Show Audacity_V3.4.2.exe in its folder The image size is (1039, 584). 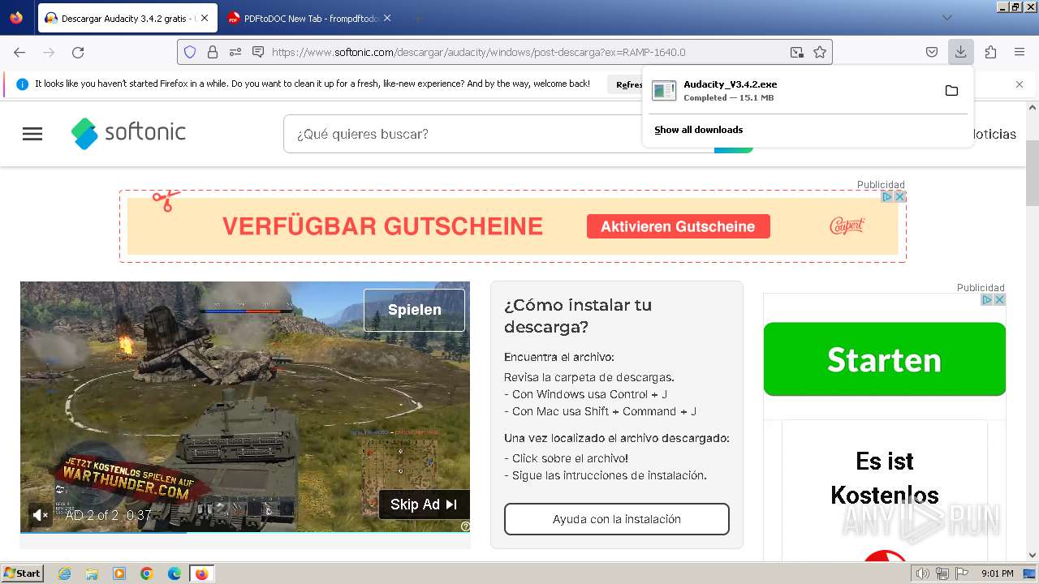(951, 90)
